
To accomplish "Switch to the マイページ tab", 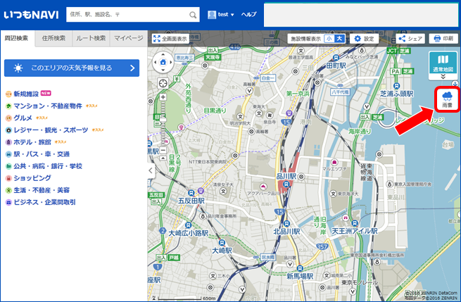I will click(129, 39).
